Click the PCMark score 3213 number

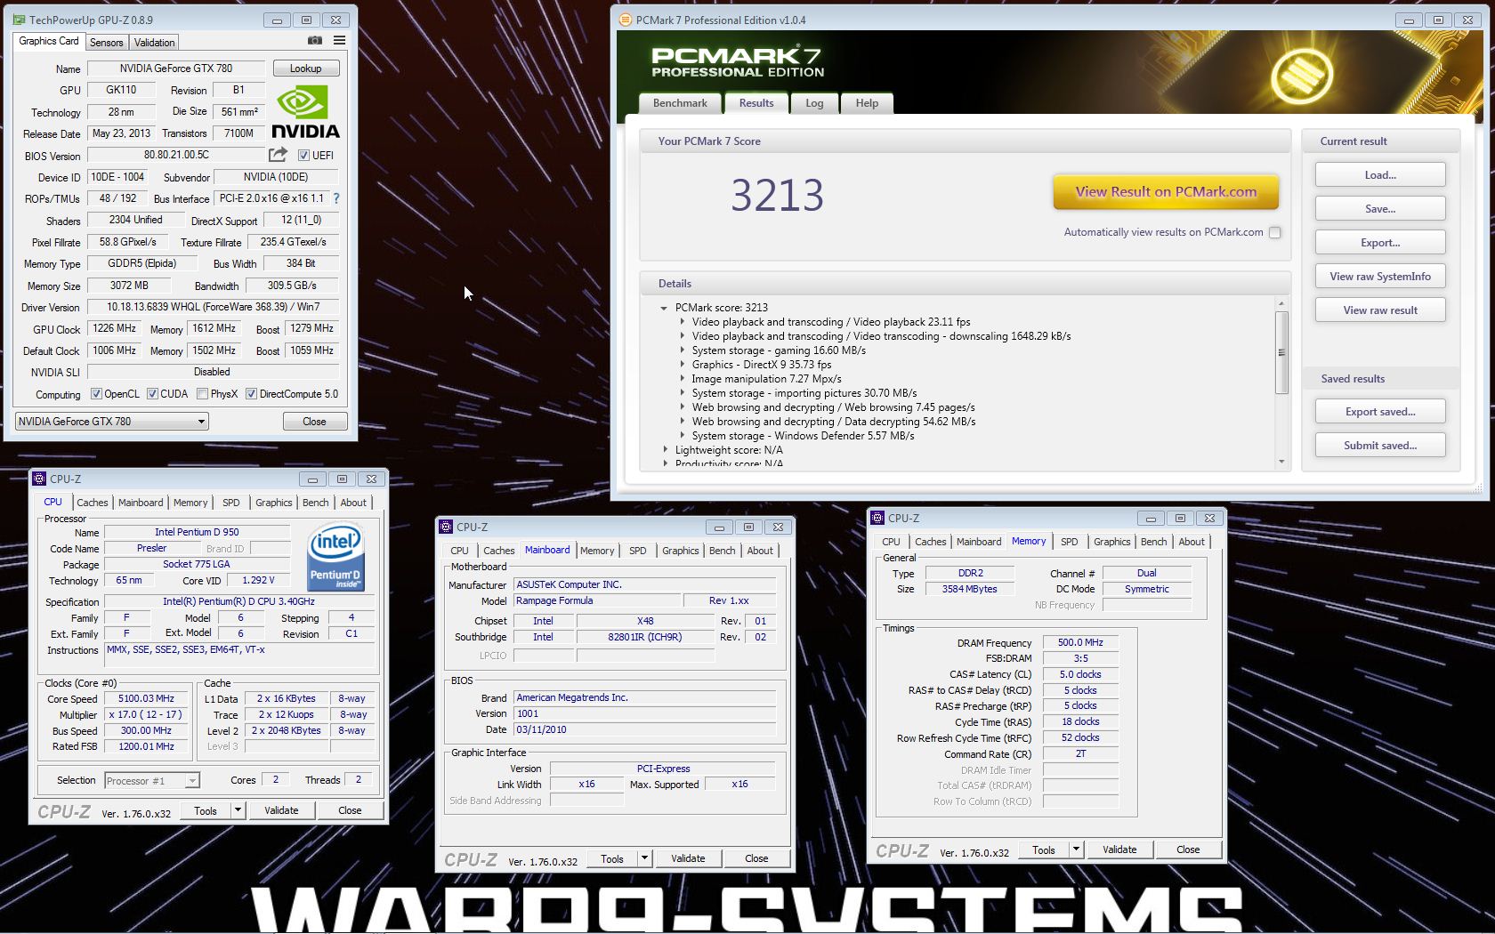coord(777,195)
